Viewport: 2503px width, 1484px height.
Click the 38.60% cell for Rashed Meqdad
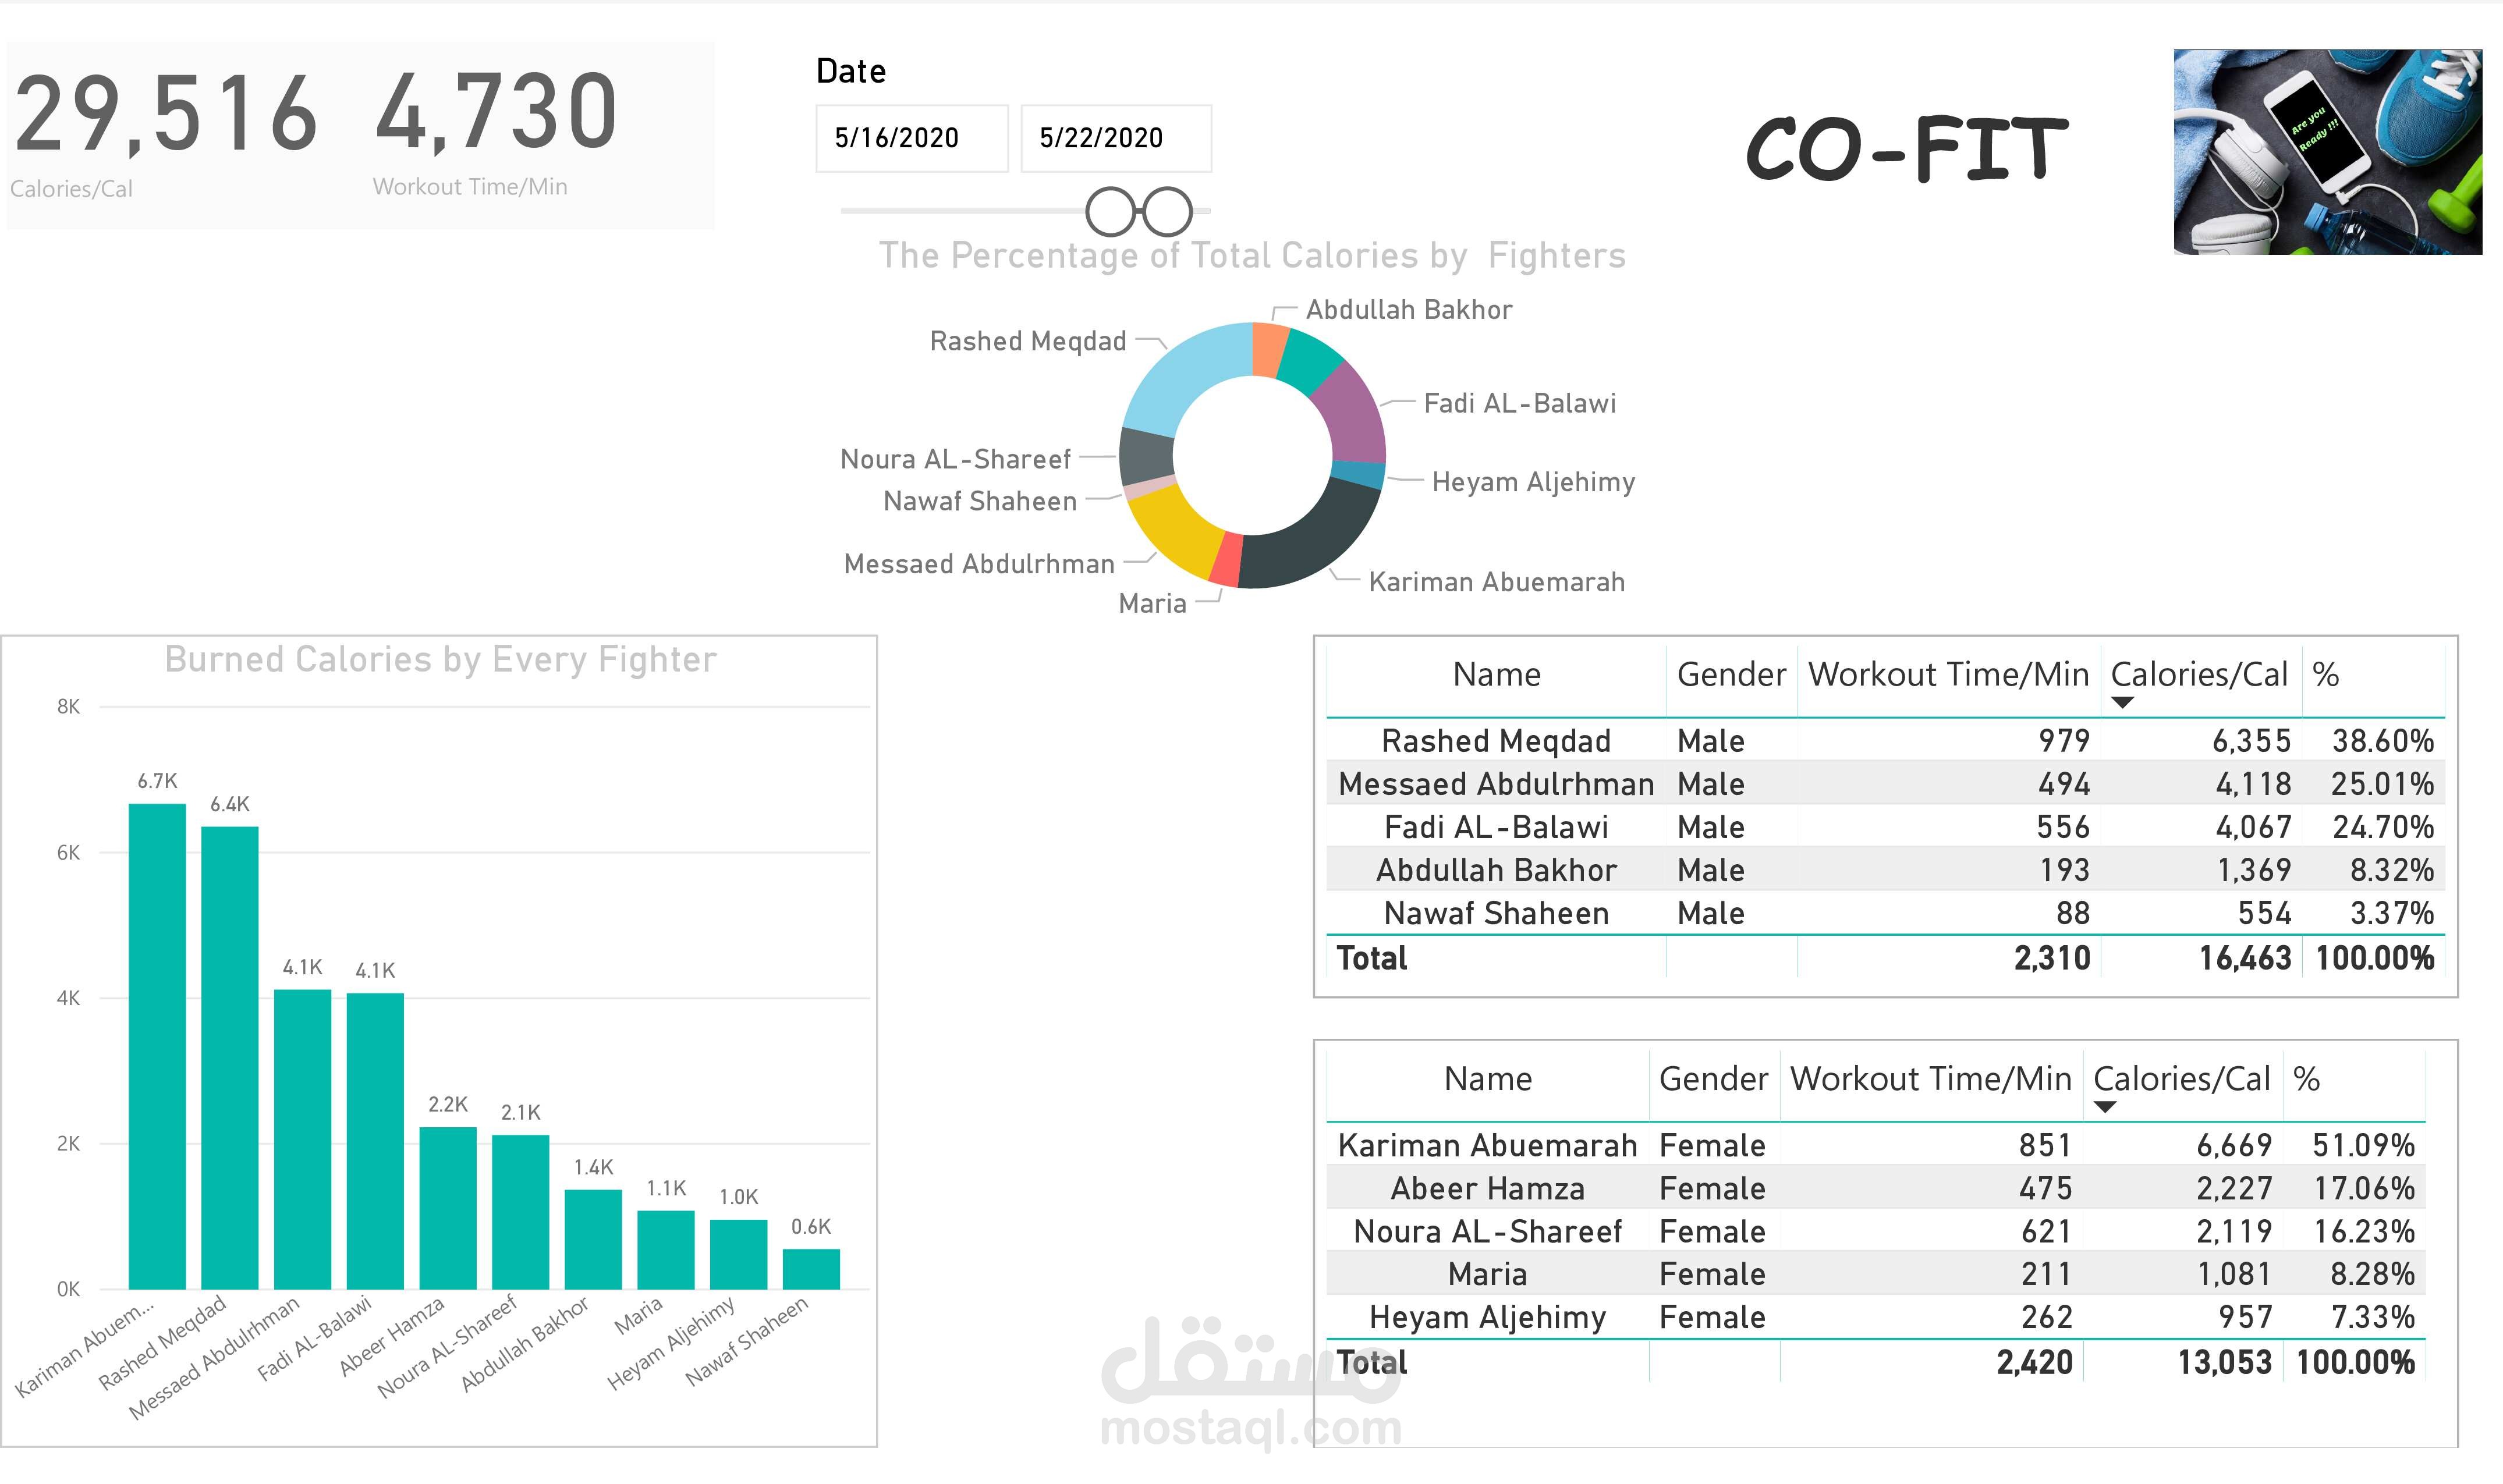click(x=2382, y=741)
